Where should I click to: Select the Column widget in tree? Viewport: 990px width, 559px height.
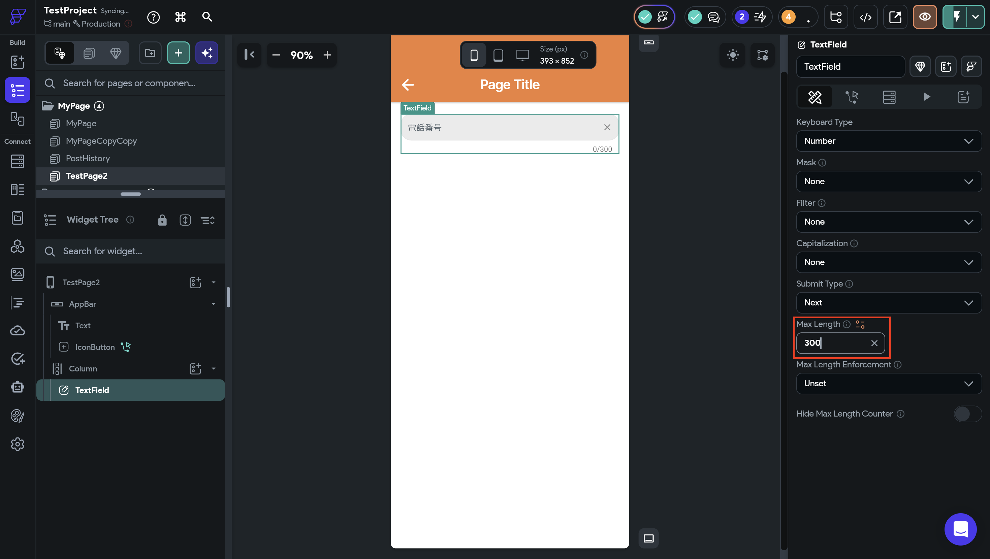(x=83, y=368)
